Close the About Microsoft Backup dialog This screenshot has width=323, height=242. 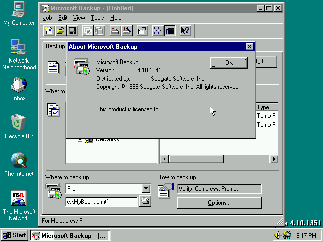tap(250, 47)
